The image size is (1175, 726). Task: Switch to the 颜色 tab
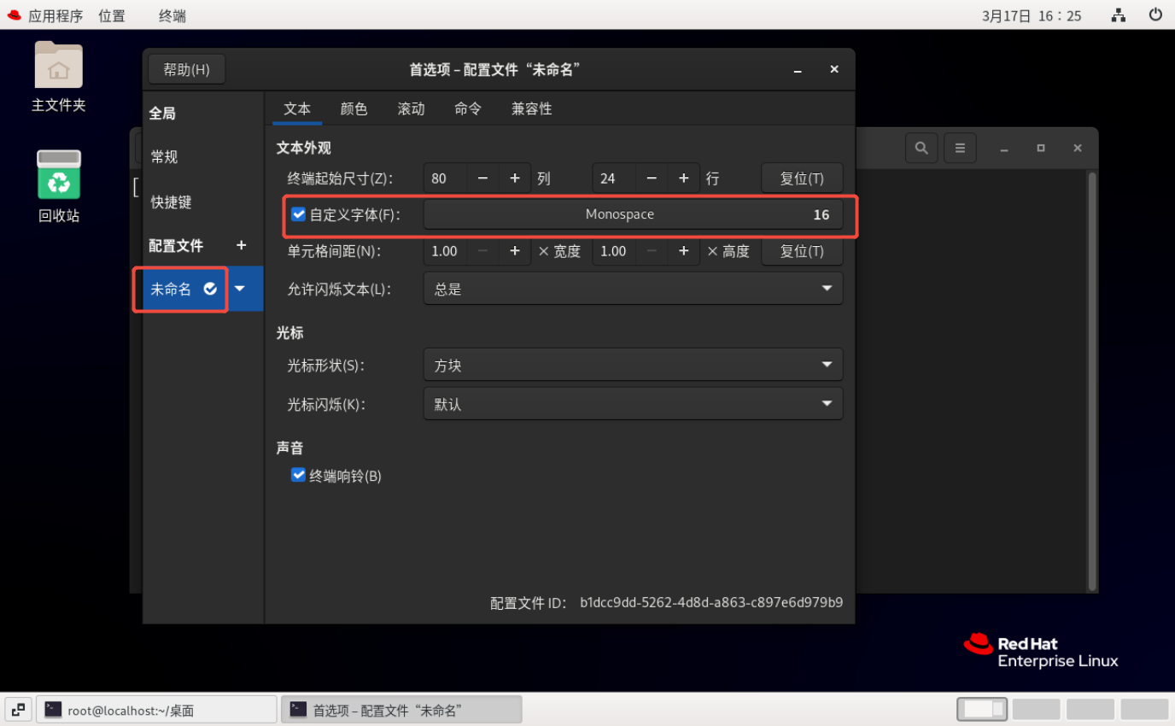click(354, 108)
